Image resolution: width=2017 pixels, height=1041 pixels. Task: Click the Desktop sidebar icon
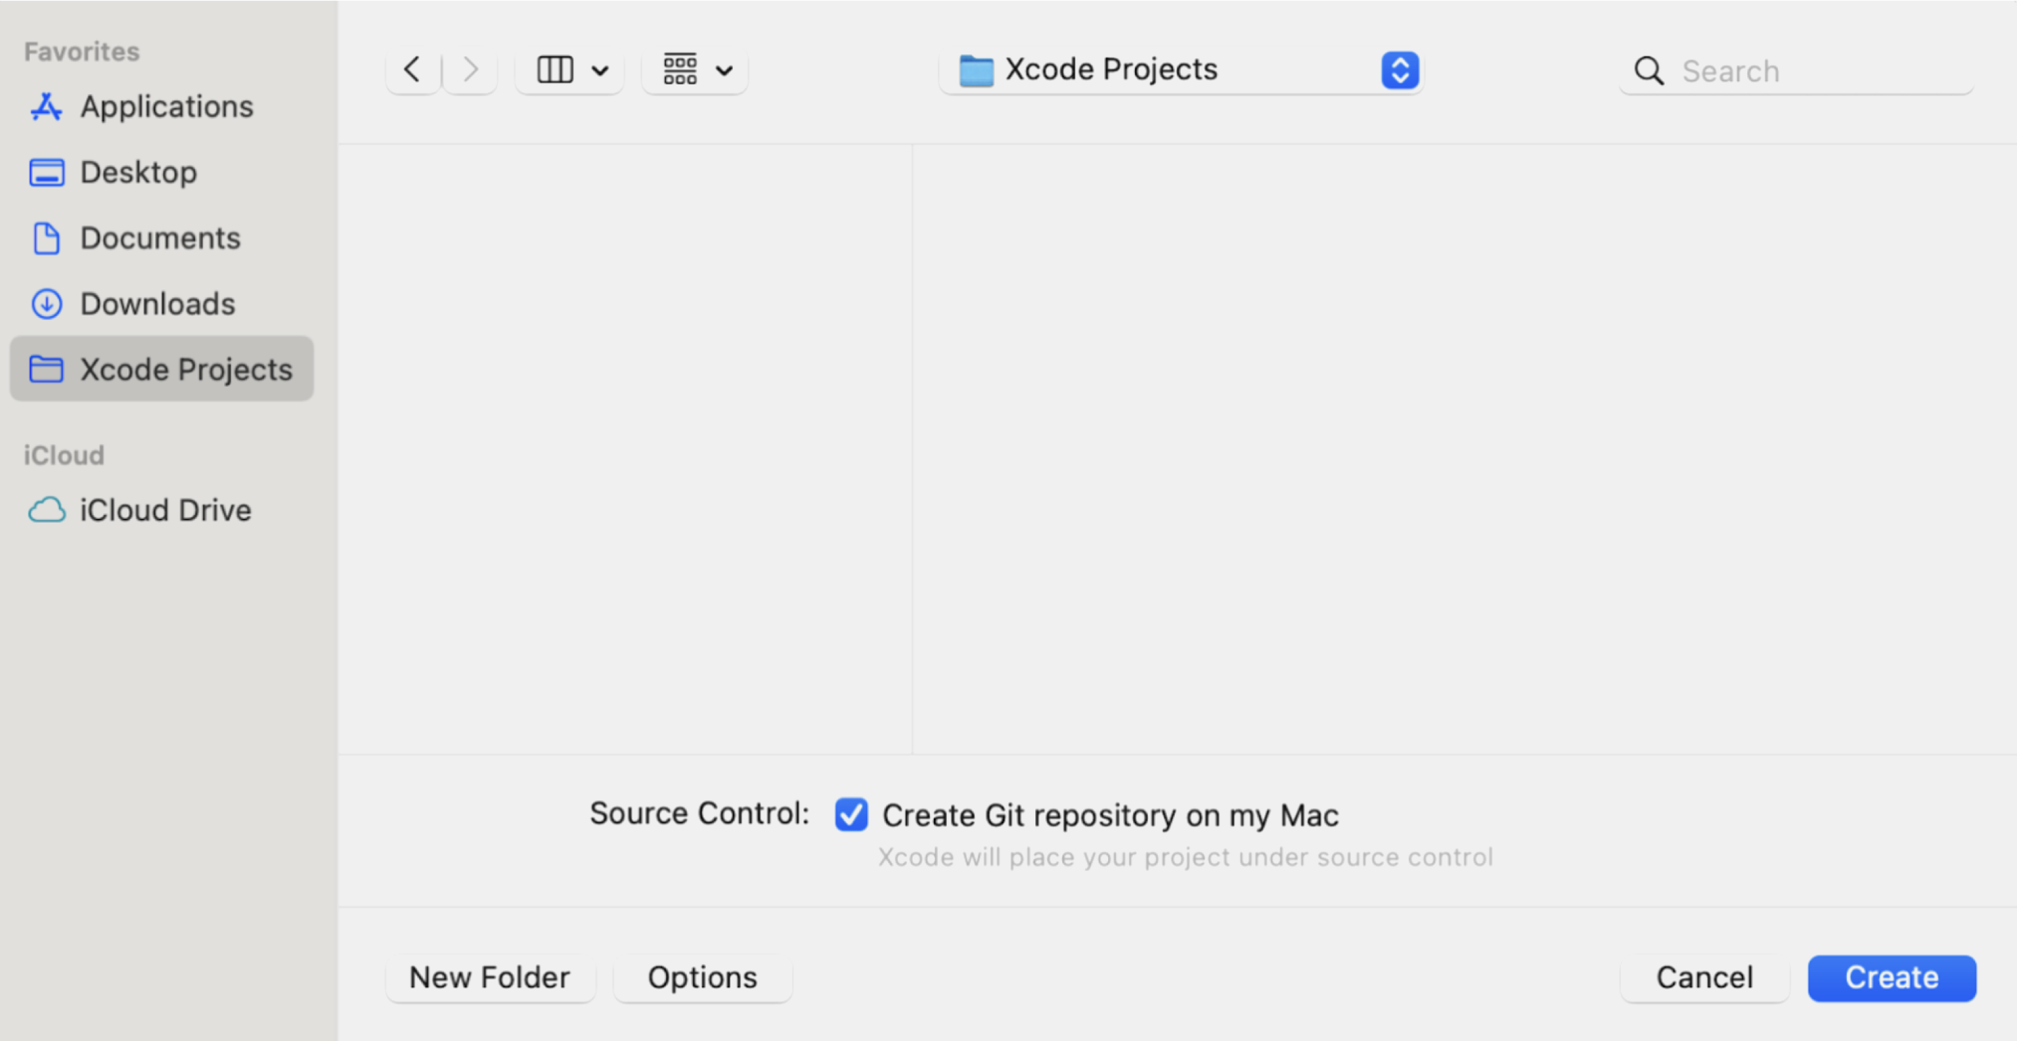46,173
